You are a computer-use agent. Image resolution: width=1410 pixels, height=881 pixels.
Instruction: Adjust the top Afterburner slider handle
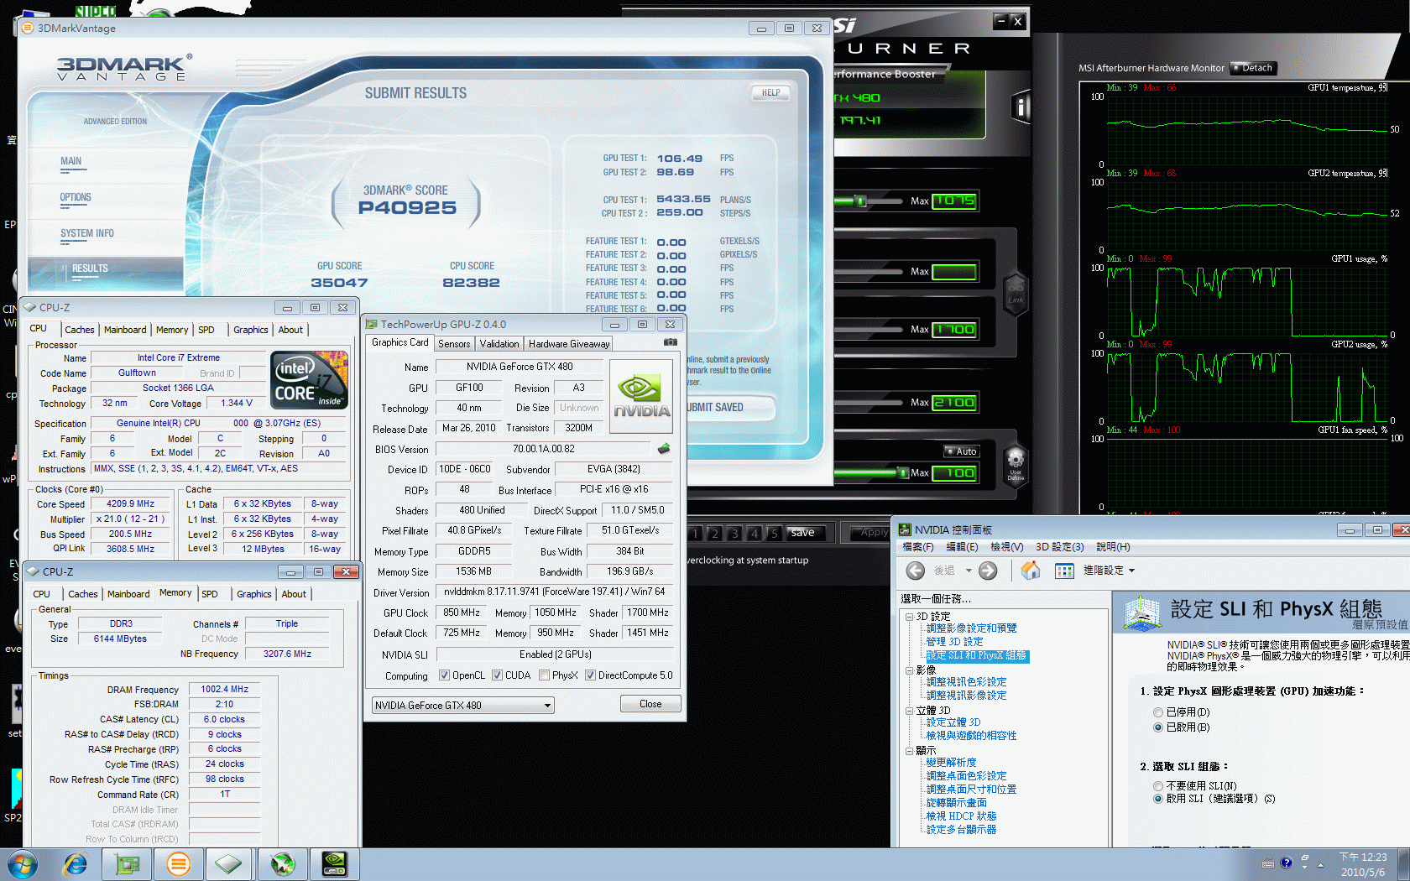tap(859, 201)
